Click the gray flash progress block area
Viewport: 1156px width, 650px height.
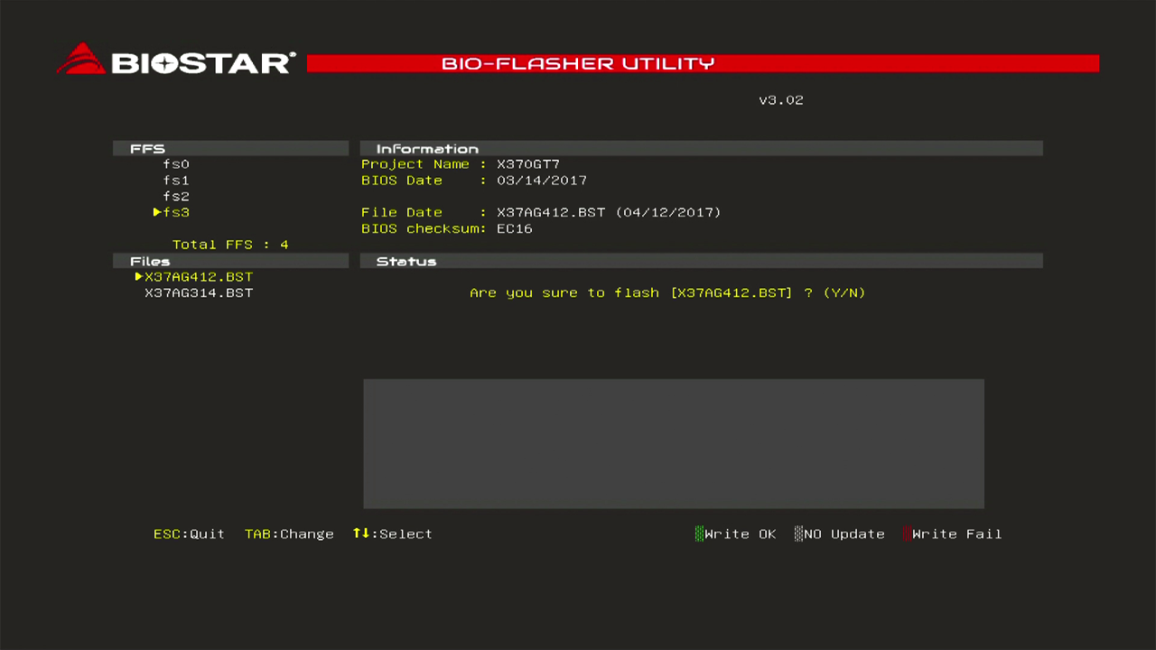click(x=674, y=443)
